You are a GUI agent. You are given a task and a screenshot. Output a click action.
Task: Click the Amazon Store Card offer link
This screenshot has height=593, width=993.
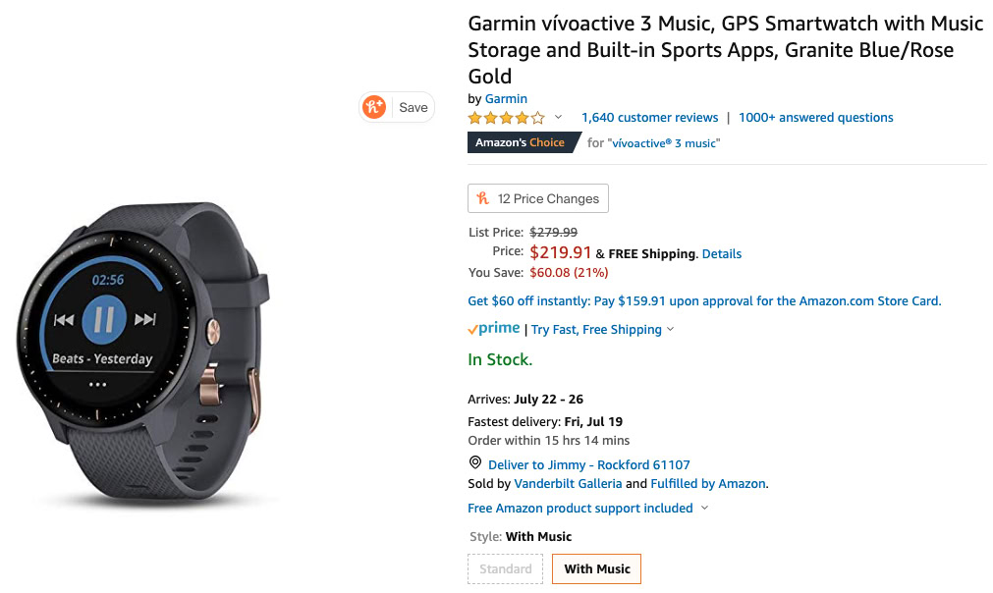(704, 301)
